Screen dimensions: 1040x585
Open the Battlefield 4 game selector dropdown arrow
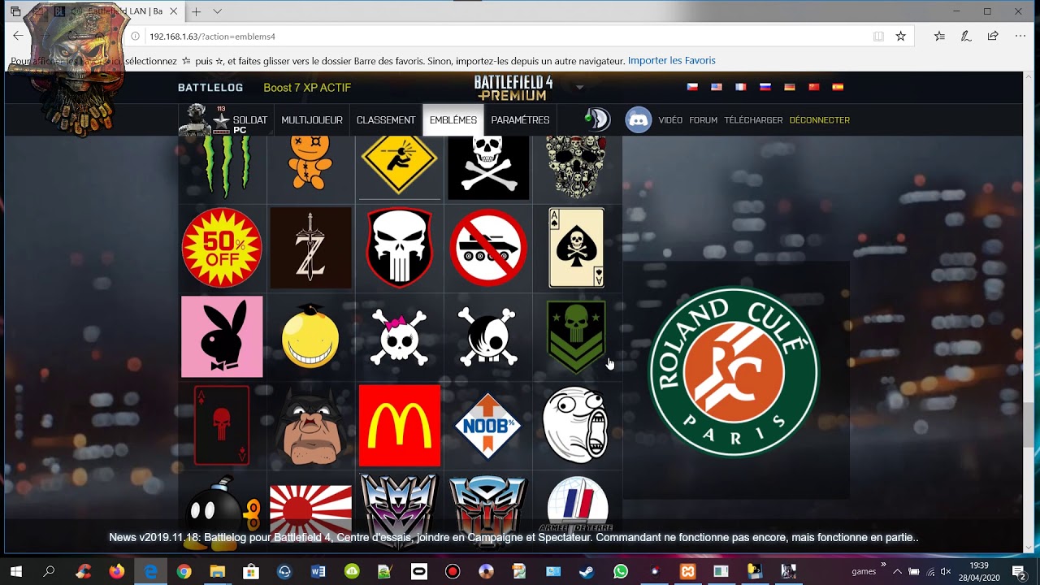click(x=579, y=87)
